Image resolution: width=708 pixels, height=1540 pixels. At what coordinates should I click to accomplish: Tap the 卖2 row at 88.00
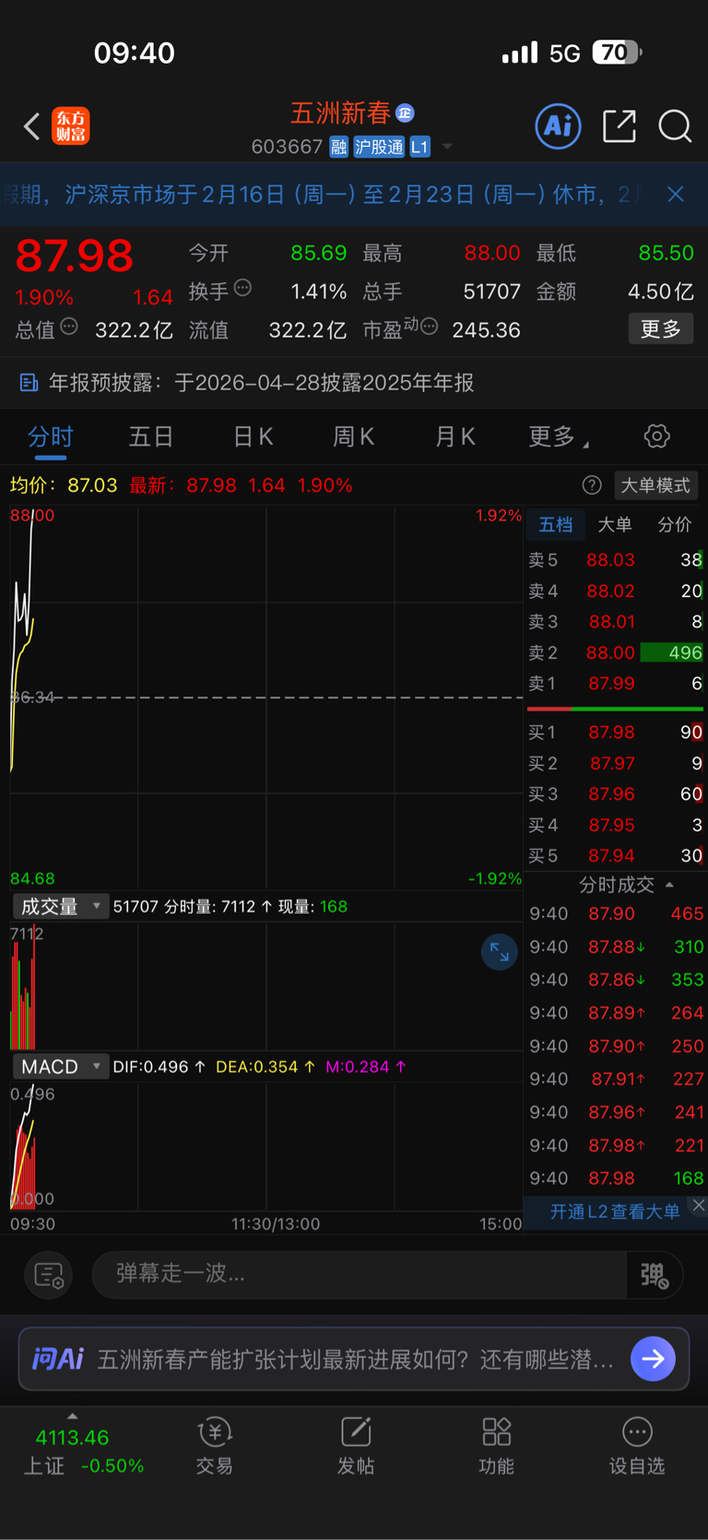pos(615,652)
